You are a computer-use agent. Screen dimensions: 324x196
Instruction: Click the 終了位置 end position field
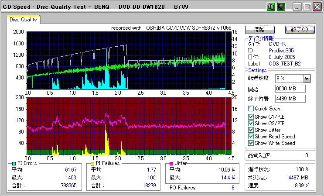pyautogui.click(x=290, y=99)
